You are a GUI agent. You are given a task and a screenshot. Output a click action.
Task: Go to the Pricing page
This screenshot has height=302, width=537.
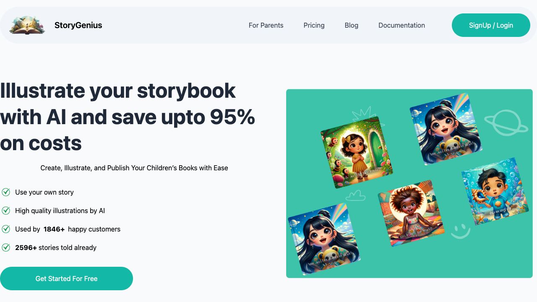pyautogui.click(x=314, y=25)
